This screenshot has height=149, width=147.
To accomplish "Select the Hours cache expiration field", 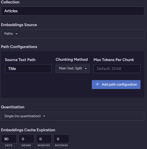I will coord(26,139).
